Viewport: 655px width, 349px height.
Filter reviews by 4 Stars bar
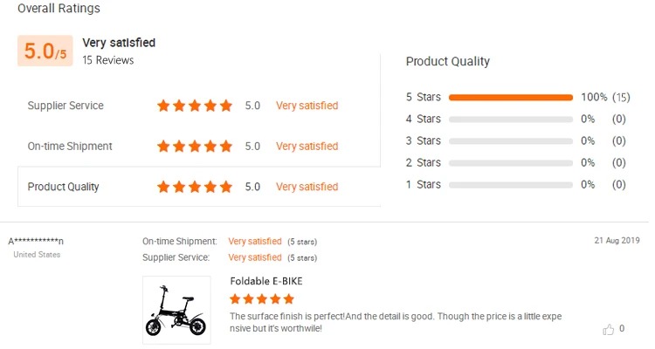coord(510,119)
